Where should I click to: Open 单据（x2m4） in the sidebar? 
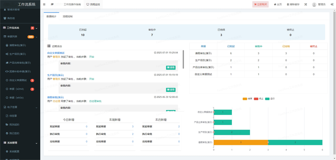point(16,89)
